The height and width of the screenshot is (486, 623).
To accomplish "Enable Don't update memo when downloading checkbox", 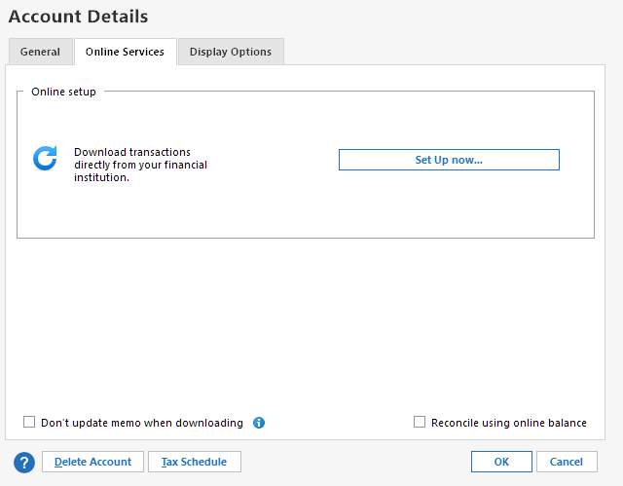I will pyautogui.click(x=29, y=423).
